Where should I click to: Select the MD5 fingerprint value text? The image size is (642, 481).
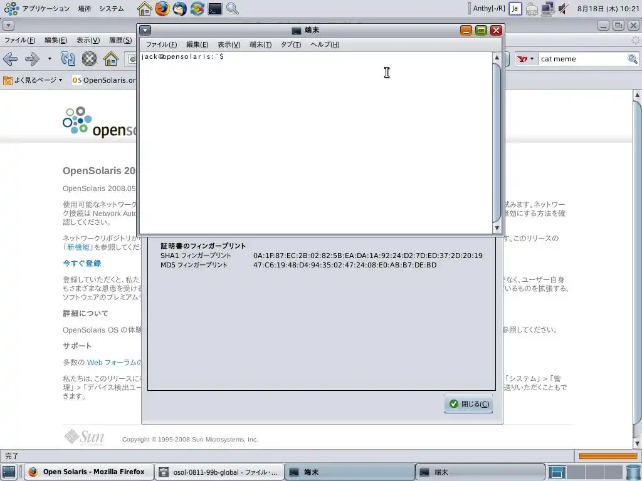(345, 265)
